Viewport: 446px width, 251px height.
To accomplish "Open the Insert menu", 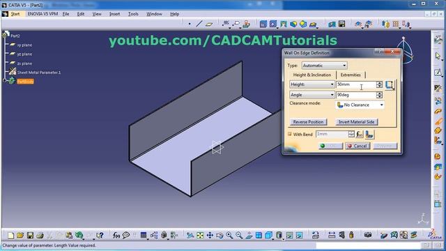I will [114, 14].
